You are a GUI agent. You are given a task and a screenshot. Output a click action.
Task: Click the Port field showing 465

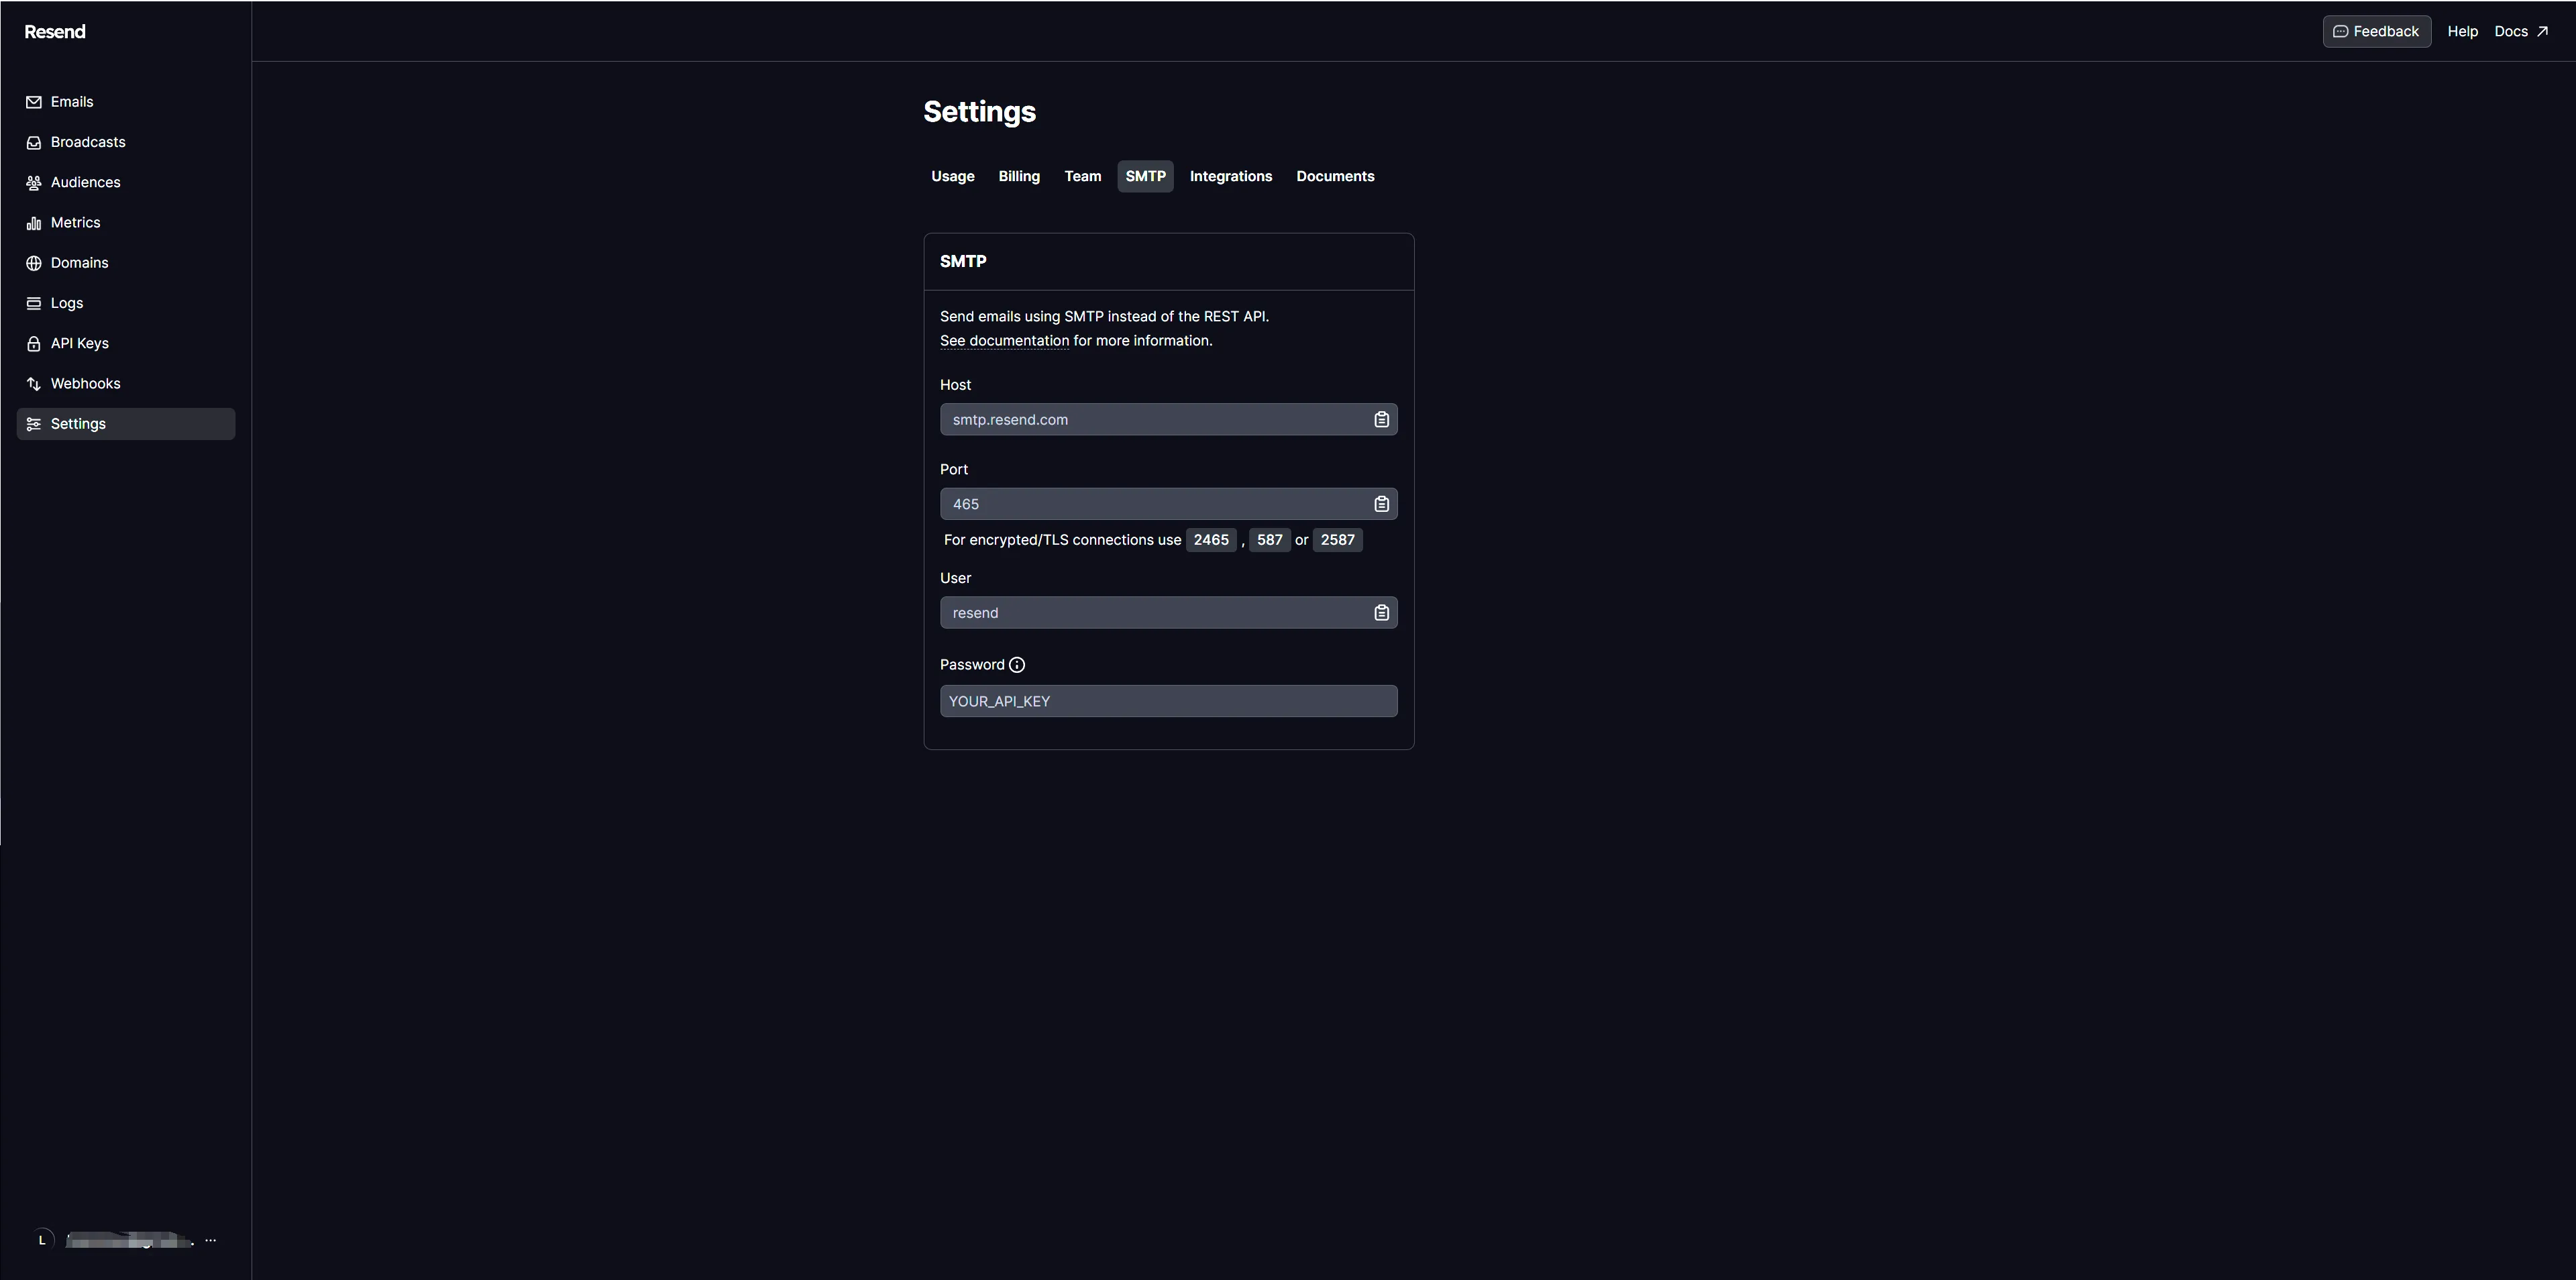1168,504
